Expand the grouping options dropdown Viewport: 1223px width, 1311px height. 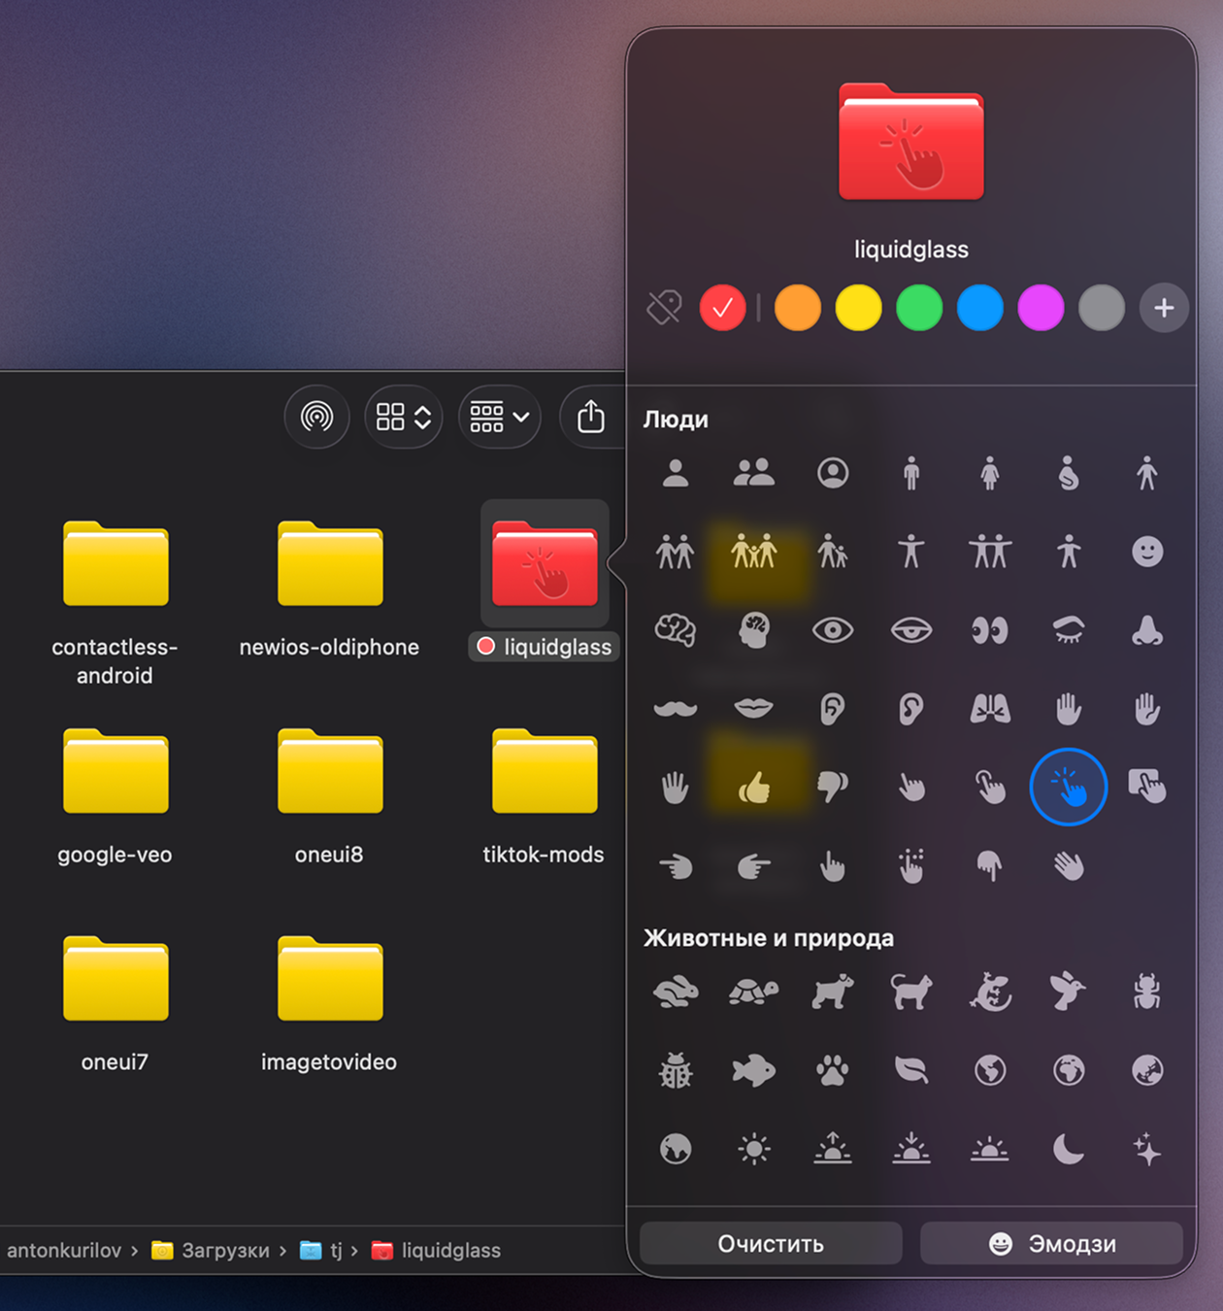pyautogui.click(x=500, y=417)
